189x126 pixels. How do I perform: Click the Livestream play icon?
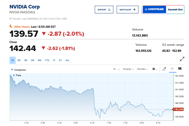(x=146, y=10)
